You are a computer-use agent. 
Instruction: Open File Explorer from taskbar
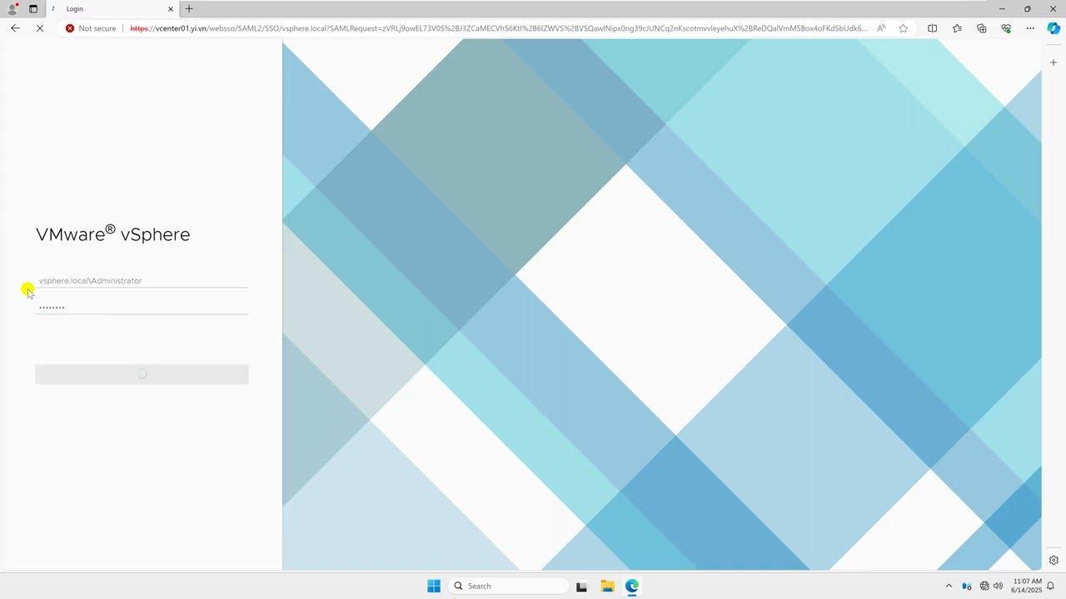click(607, 586)
